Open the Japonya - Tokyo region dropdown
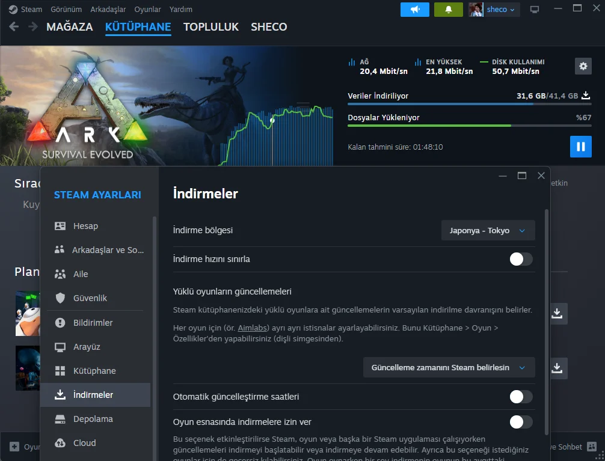 [488, 230]
